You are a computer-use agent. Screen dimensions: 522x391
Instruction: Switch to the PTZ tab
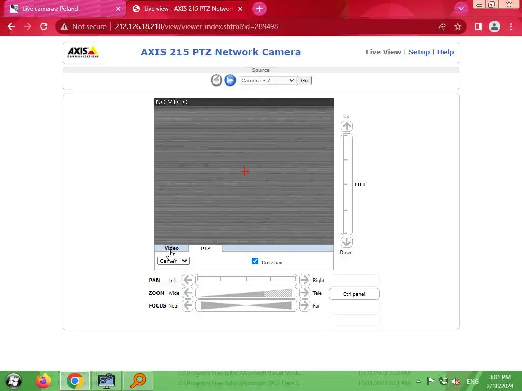pyautogui.click(x=206, y=248)
